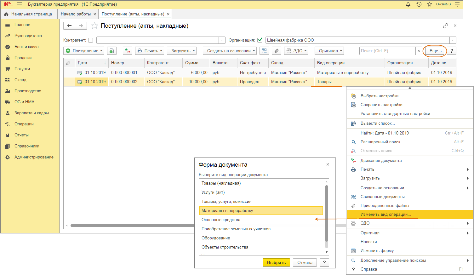The height and width of the screenshot is (275, 474).
Task: Go forward with the right arrow
Action: coord(81,26)
